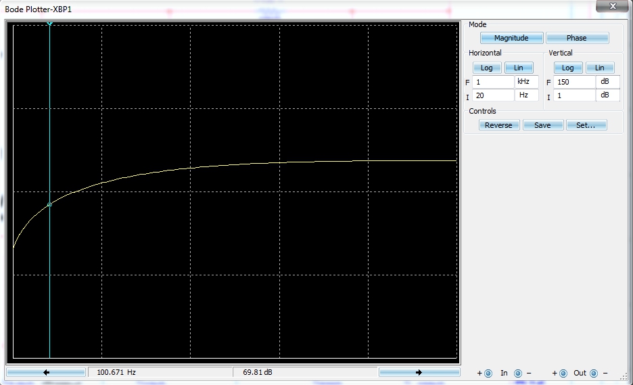The height and width of the screenshot is (385, 633).
Task: Click the Out negative terminal connector
Action: (x=594, y=373)
